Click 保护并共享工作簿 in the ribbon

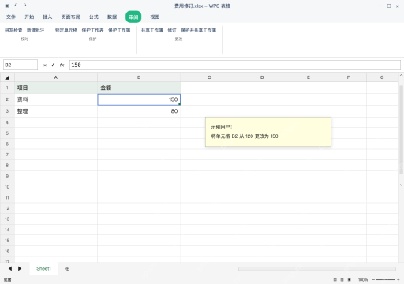click(198, 31)
